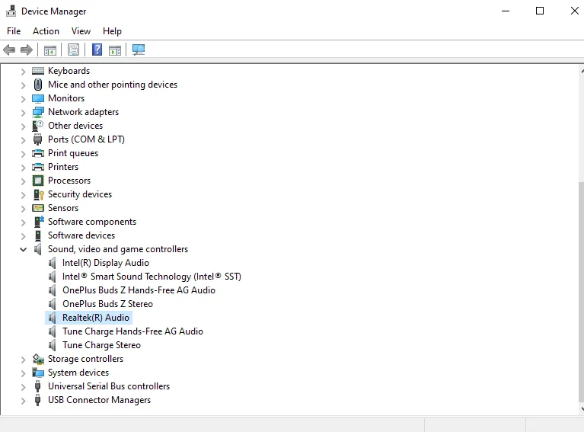
Task: Click the Ports (COM & LPT) connector icon
Action: click(37, 139)
